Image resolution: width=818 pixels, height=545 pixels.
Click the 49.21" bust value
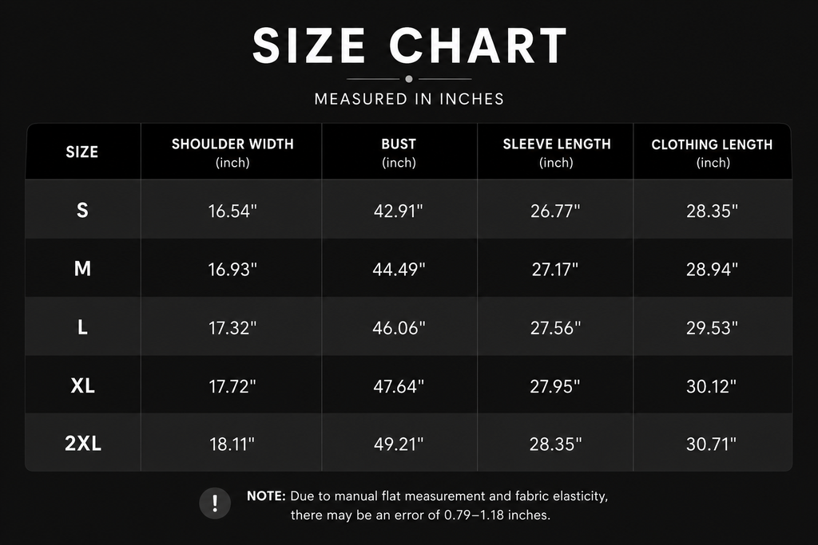coord(399,444)
